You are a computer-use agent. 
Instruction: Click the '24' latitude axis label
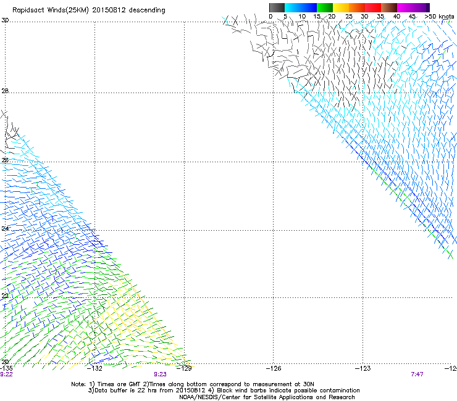[5, 228]
